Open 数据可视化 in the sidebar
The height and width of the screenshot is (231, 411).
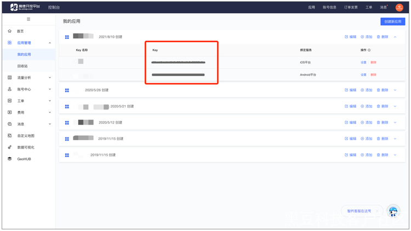26,147
